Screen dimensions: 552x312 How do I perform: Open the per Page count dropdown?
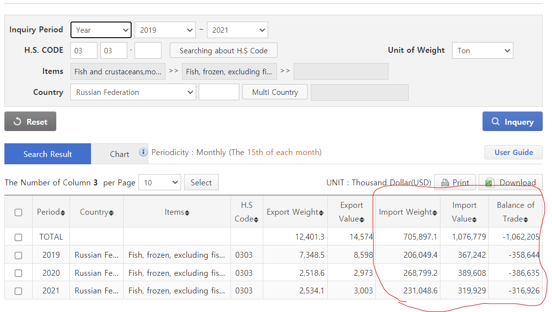coord(160,182)
